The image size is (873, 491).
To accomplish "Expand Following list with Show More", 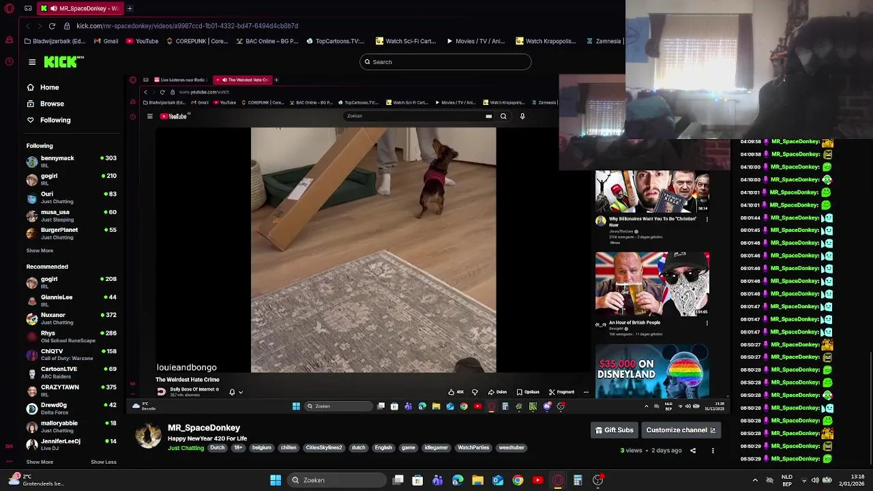I will tap(40, 250).
